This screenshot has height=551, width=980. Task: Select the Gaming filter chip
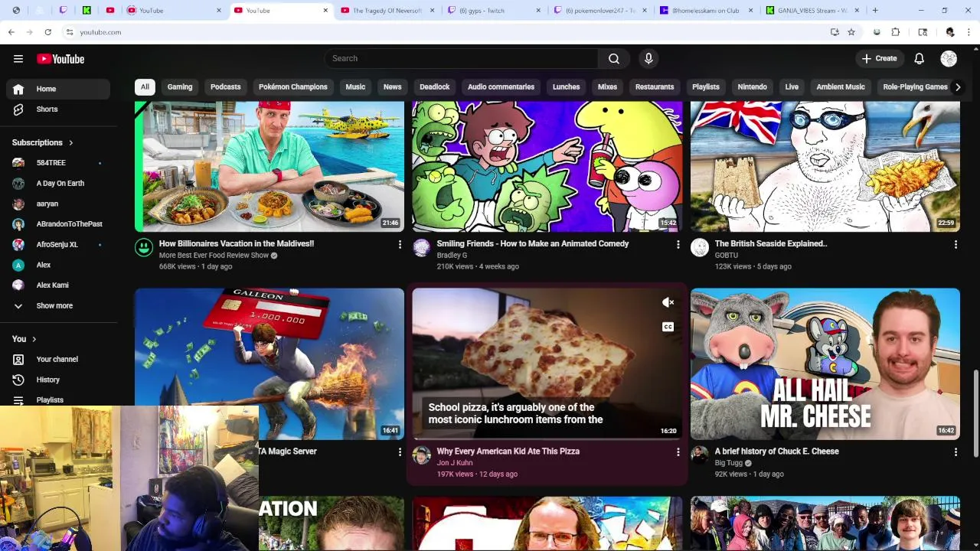[x=180, y=87]
